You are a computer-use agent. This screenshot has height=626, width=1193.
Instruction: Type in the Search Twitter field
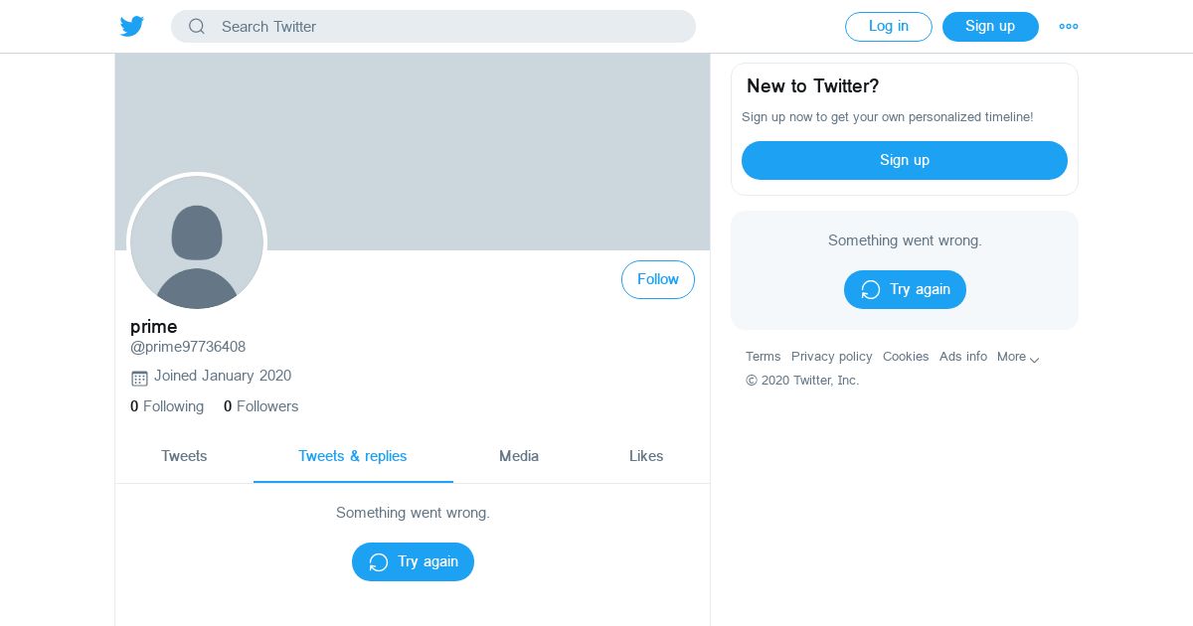(447, 27)
